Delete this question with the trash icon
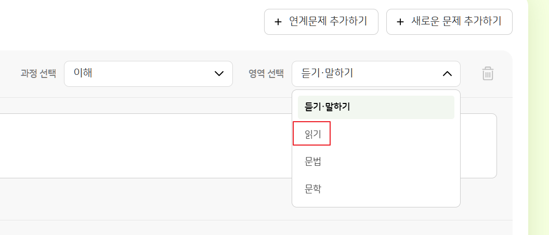 click(x=488, y=73)
